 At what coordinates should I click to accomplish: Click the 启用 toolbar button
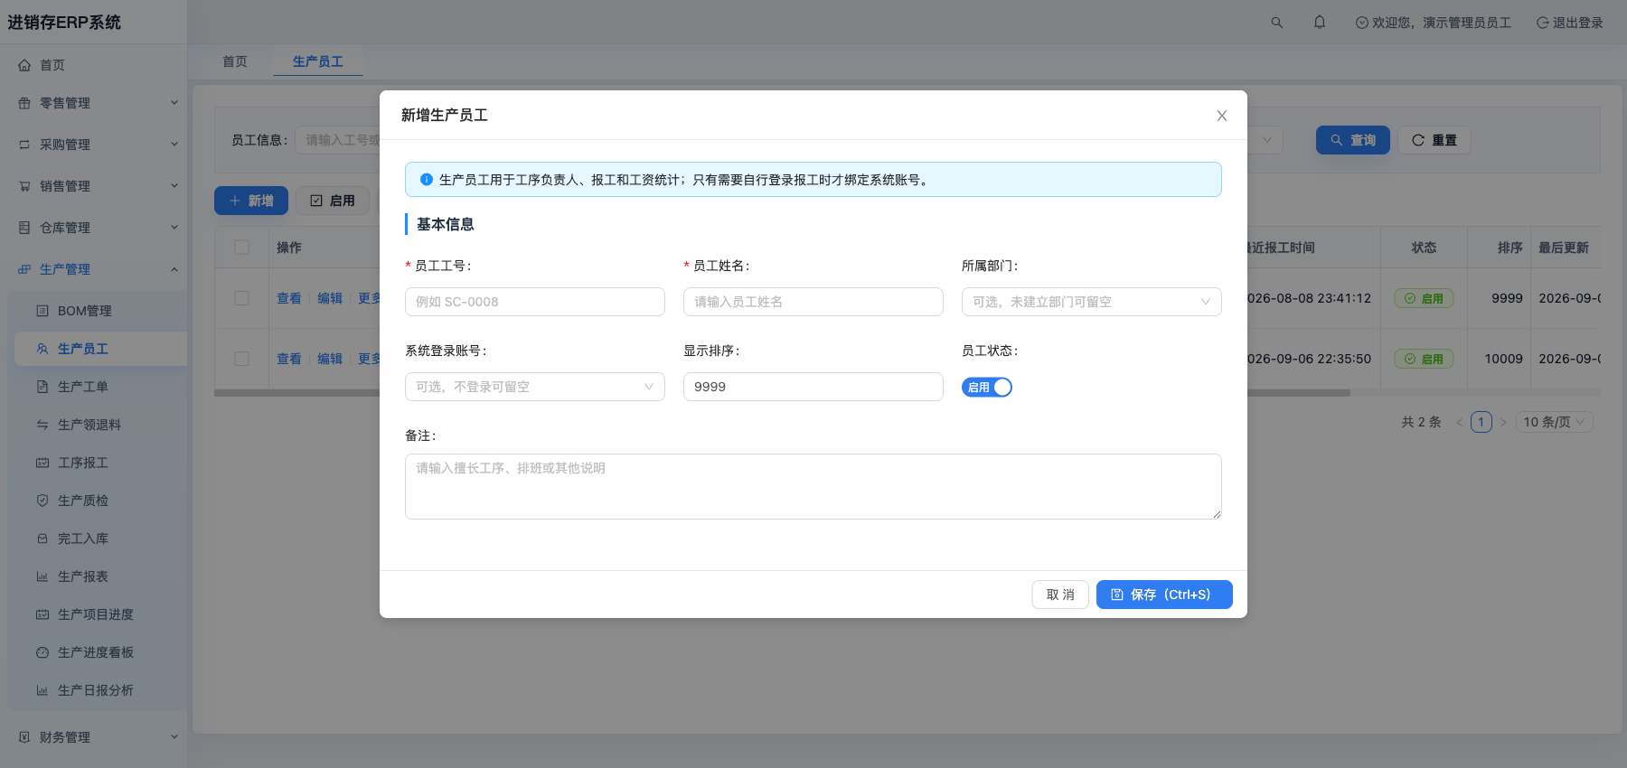pyautogui.click(x=333, y=201)
